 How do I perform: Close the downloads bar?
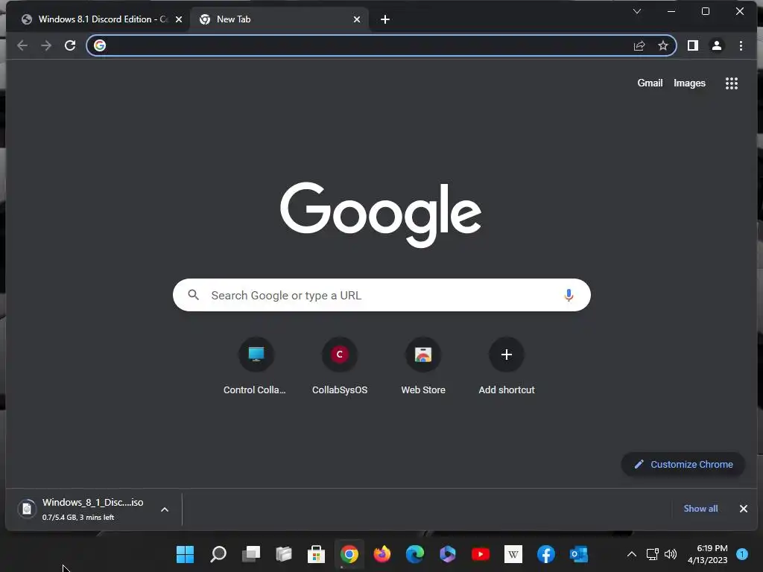(x=743, y=509)
